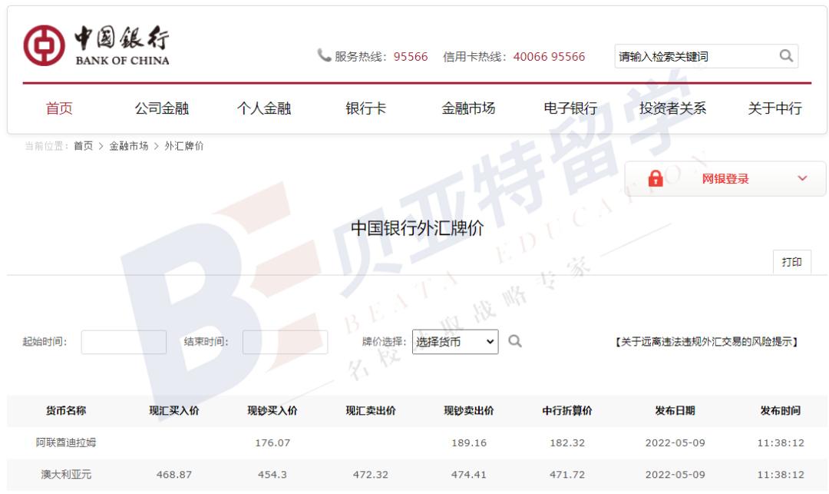Open the 首页 navigation tab
This screenshot has width=829, height=494.
59,108
